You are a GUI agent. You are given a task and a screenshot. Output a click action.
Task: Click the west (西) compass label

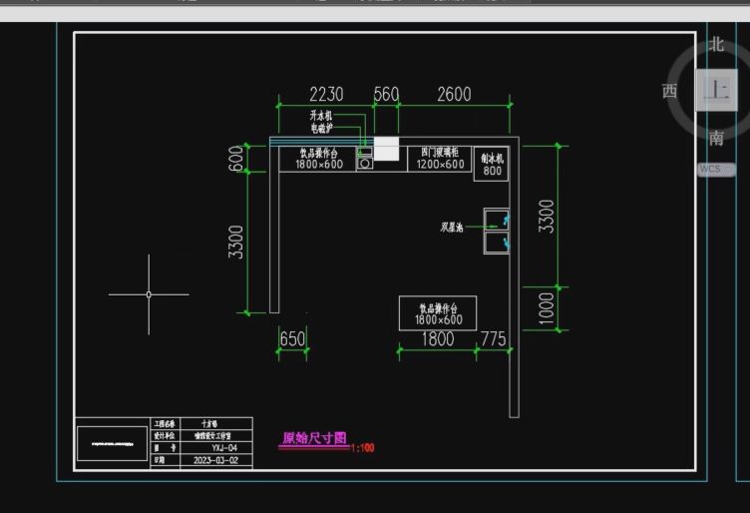(669, 91)
